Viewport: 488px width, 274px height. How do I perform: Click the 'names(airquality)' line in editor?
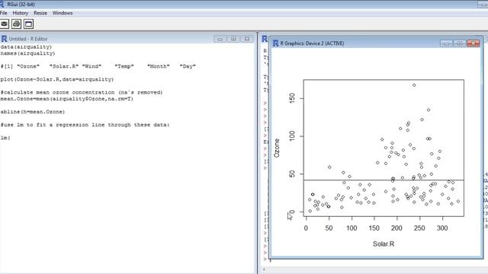click(x=27, y=53)
